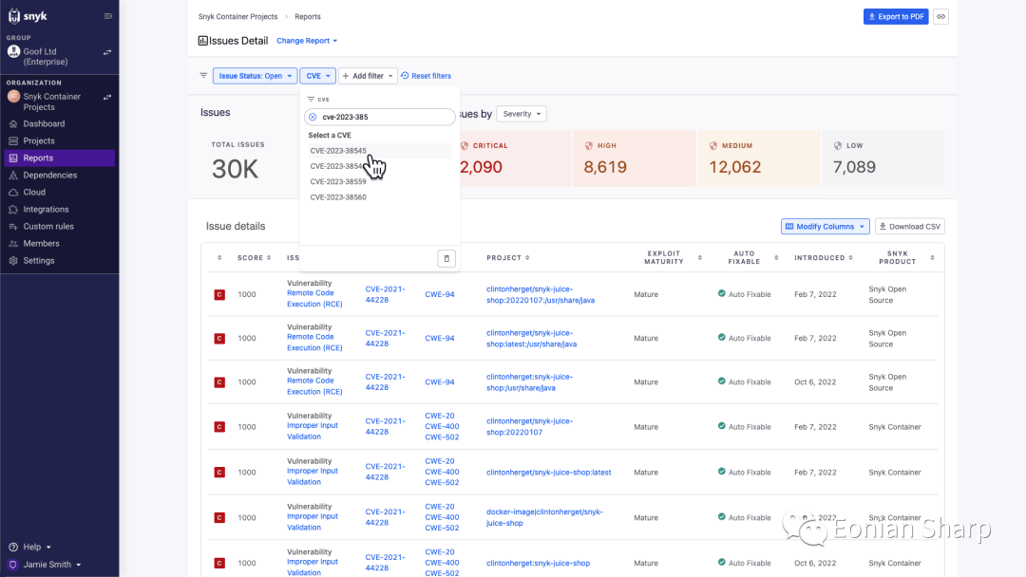The width and height of the screenshot is (1026, 577).
Task: Click the Low severity card
Action: point(883,158)
